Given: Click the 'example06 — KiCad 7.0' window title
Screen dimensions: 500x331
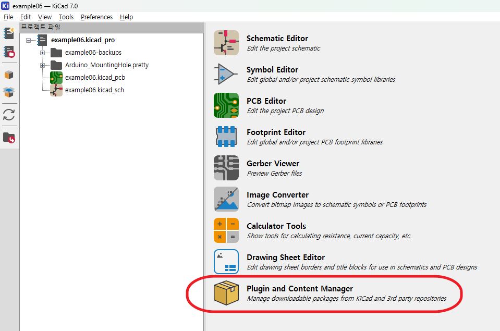Looking at the screenshot, I should point(45,6).
